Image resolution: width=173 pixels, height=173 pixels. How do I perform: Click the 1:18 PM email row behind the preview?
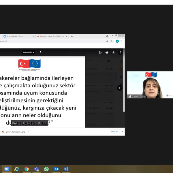click(x=100, y=69)
